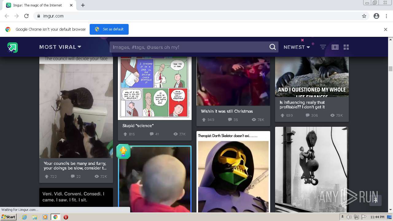Image resolution: width=393 pixels, height=221 pixels.
Task: Open 'Your councils be many and furry' post
Action: pyautogui.click(x=75, y=166)
